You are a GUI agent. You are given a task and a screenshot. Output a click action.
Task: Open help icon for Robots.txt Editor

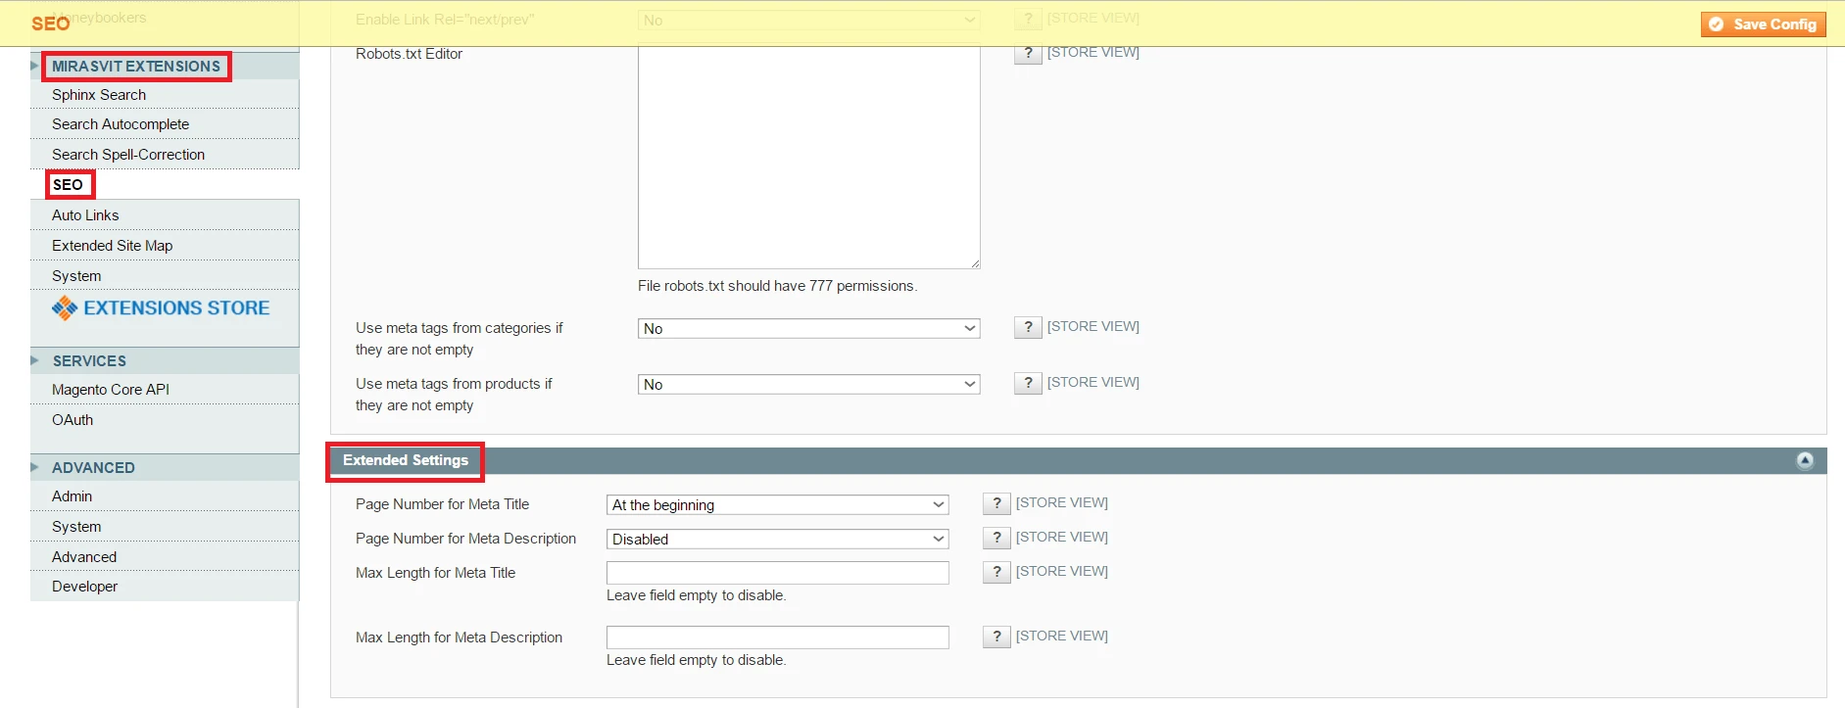pyautogui.click(x=1028, y=53)
